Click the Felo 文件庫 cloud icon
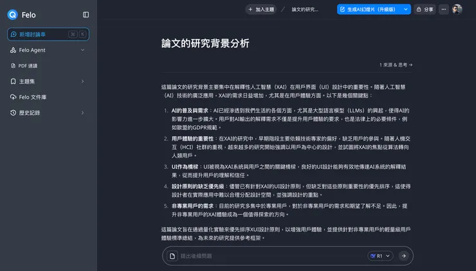 (x=13, y=97)
